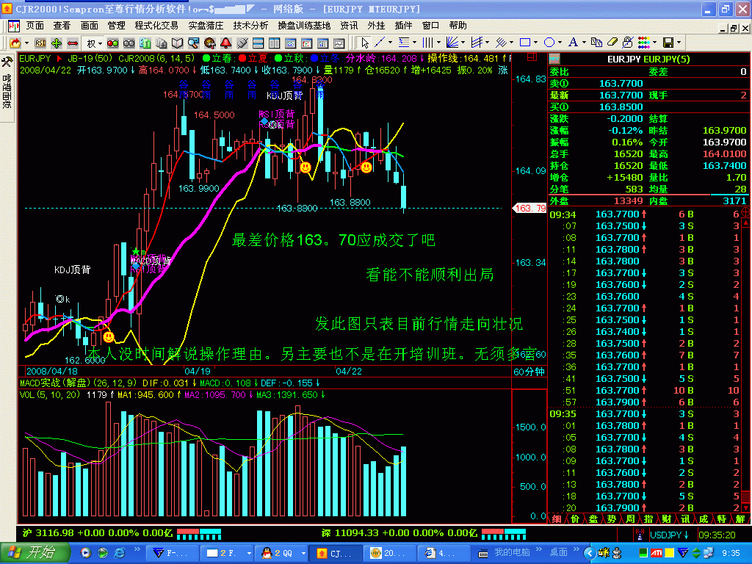This screenshot has width=752, height=564.
Task: Click the magnifier search icon in toolbar
Action: click(193, 43)
